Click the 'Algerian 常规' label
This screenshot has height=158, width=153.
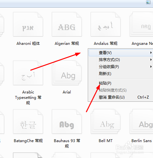67,44
